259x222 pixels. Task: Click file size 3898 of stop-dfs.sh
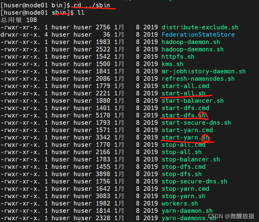[x=103, y=174]
